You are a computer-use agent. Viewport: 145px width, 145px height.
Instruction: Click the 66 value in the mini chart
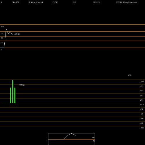(x=93, y=137)
